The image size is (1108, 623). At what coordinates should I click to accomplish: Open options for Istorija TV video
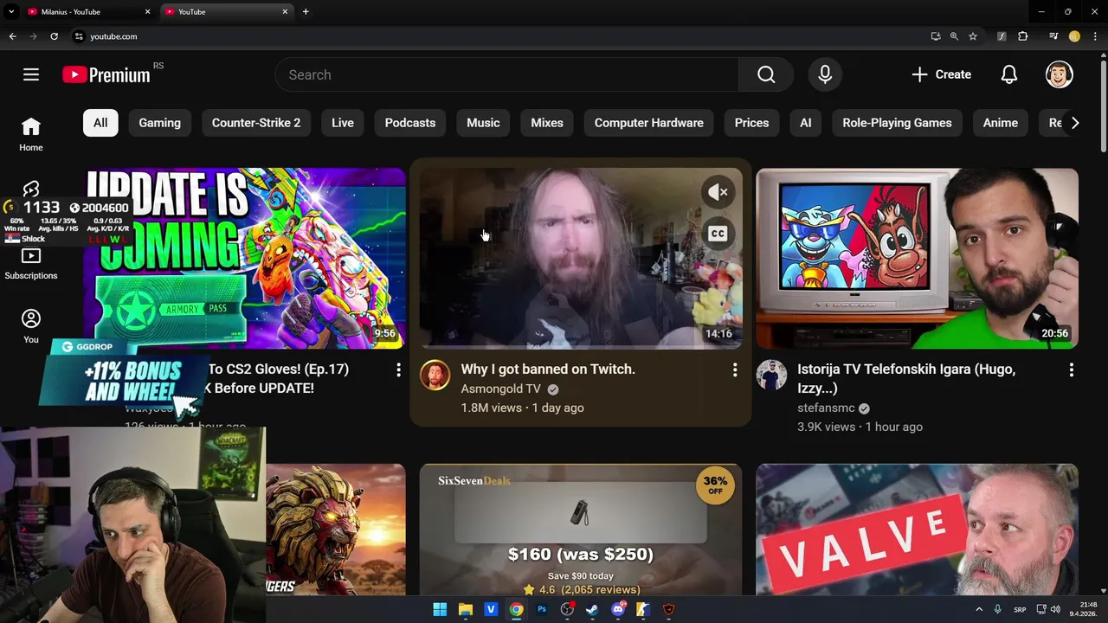point(1072,370)
